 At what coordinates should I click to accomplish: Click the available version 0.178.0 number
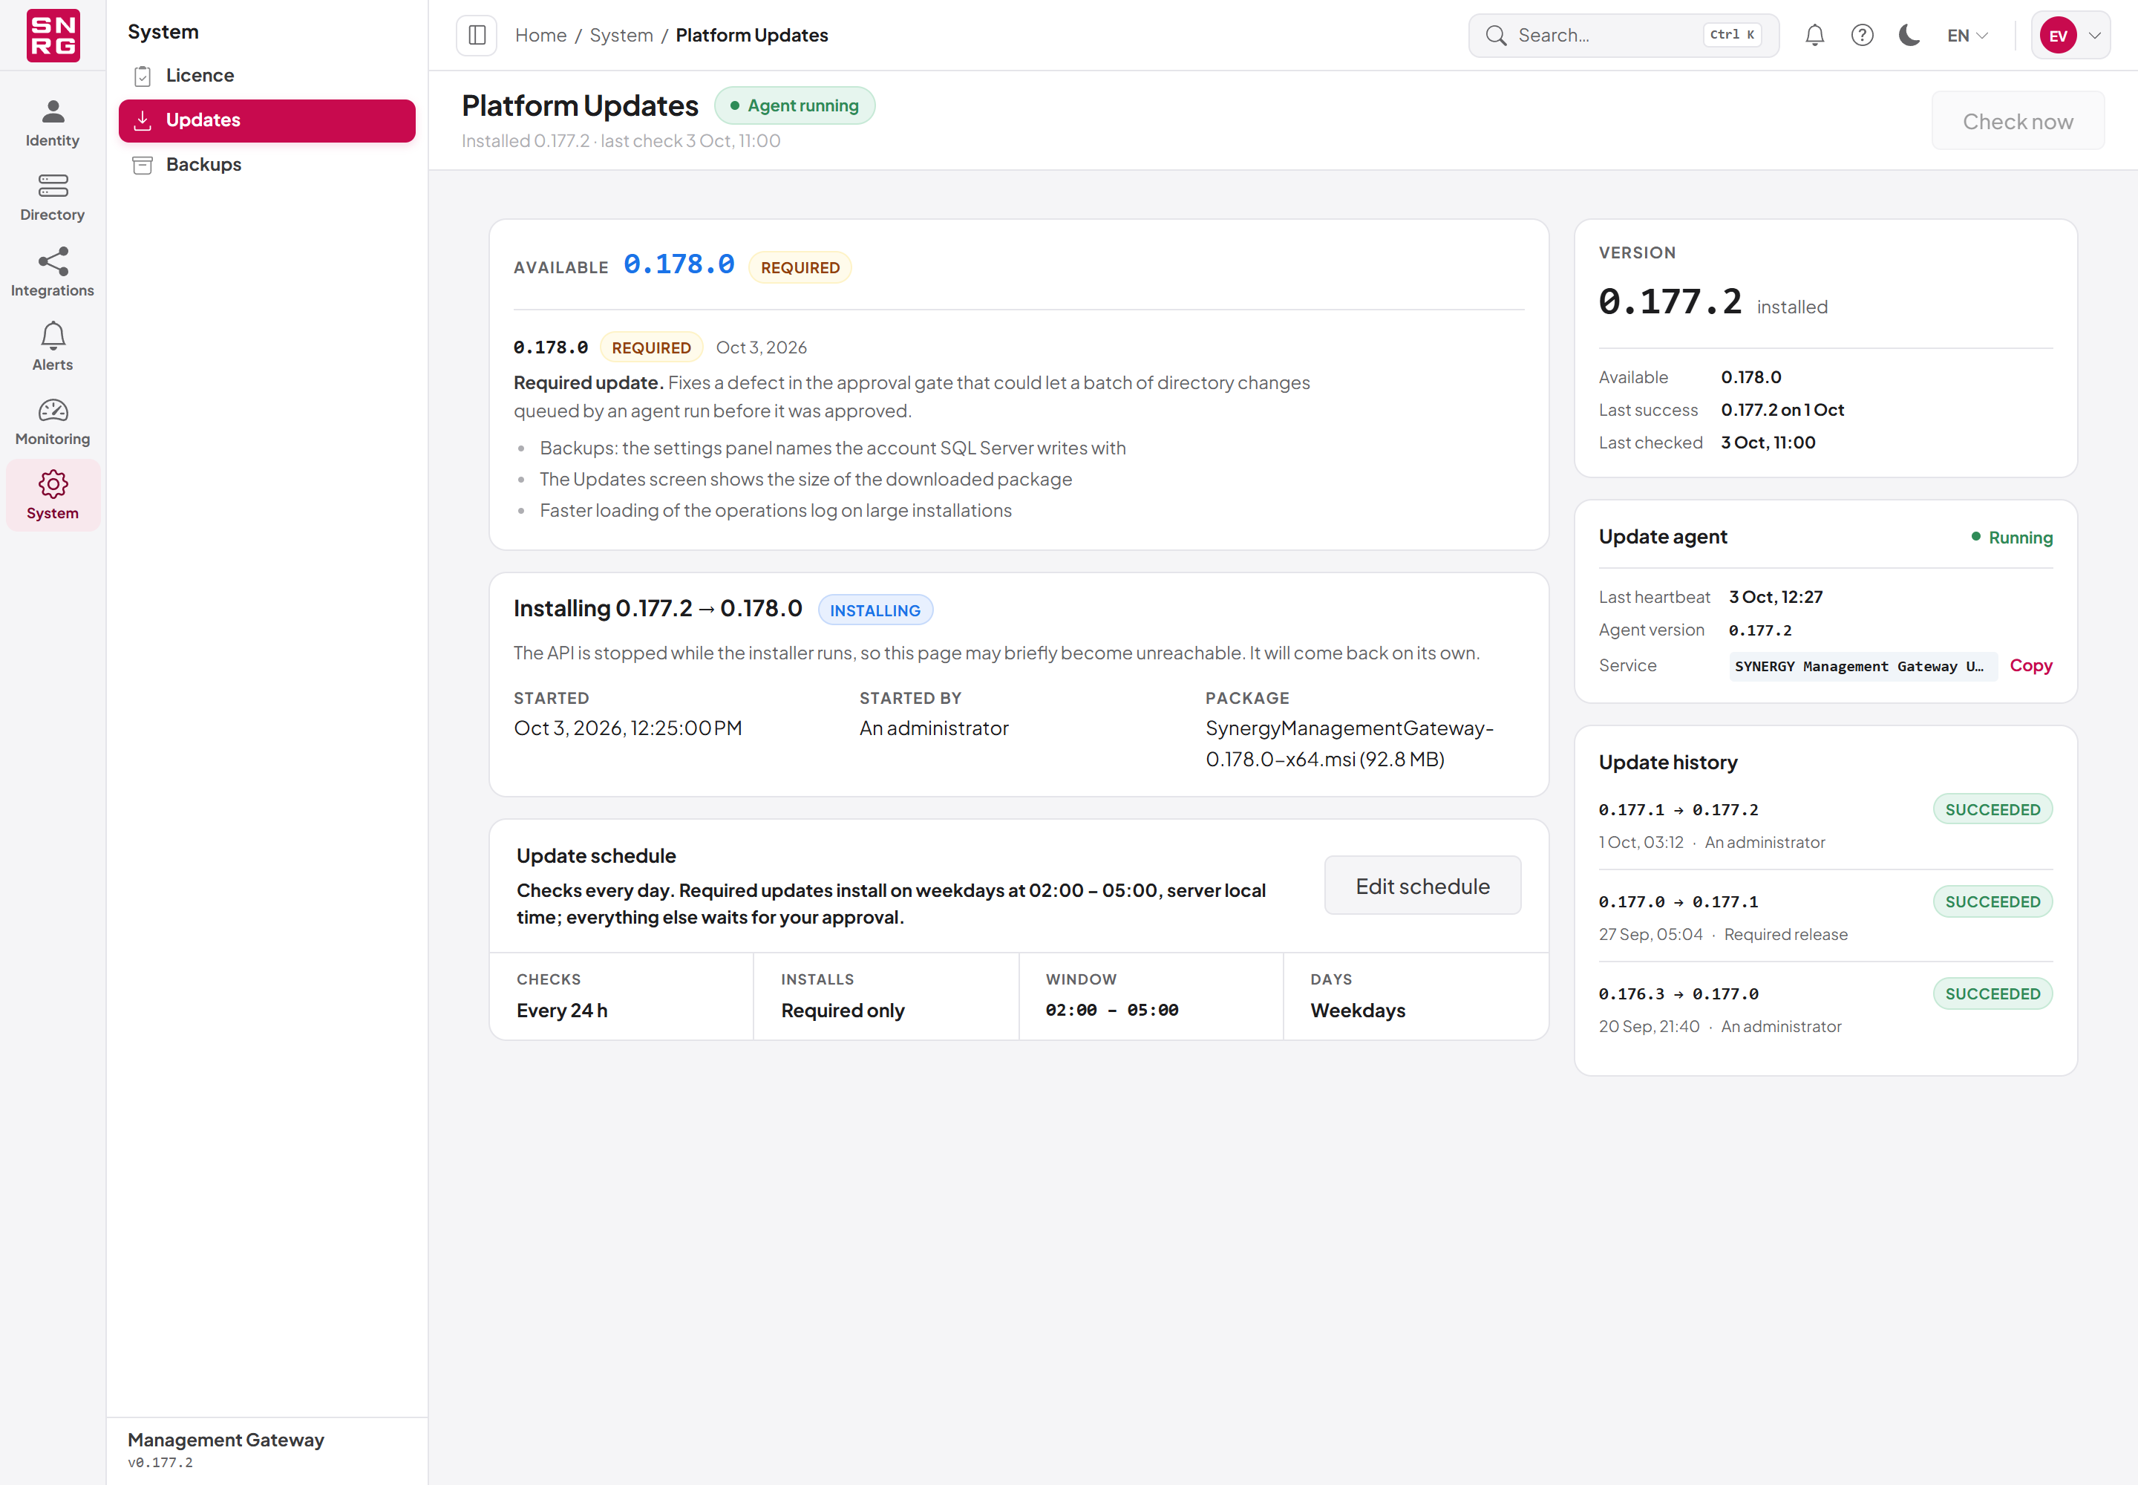coord(679,264)
